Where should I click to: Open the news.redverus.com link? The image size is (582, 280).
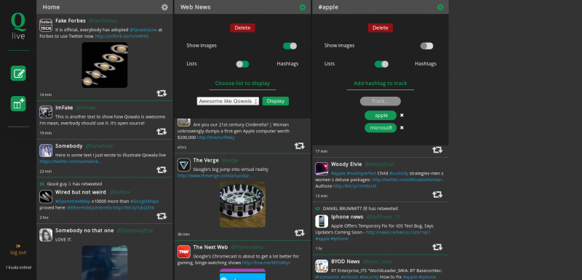398,232
